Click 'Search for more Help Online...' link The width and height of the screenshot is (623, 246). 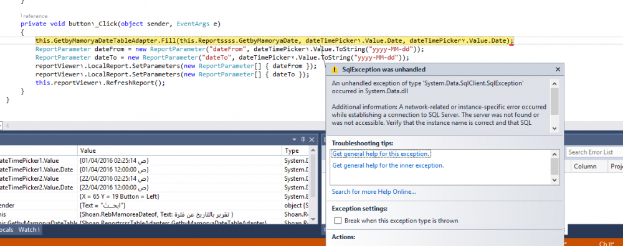pos(374,192)
